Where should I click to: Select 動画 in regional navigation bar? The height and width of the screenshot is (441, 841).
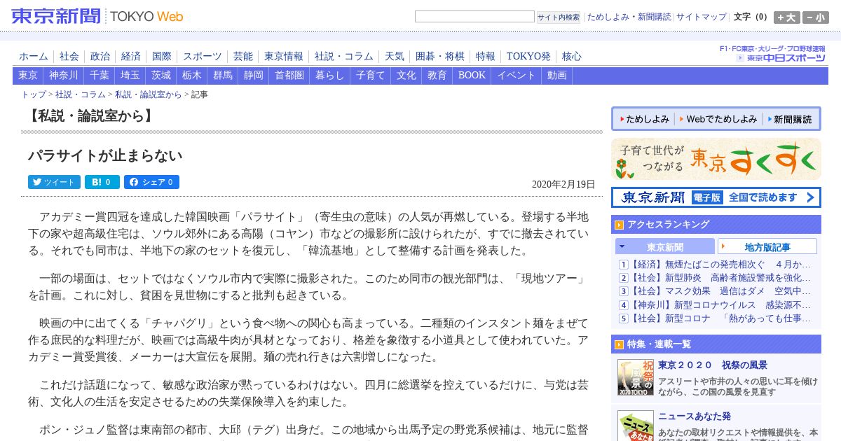pyautogui.click(x=557, y=76)
